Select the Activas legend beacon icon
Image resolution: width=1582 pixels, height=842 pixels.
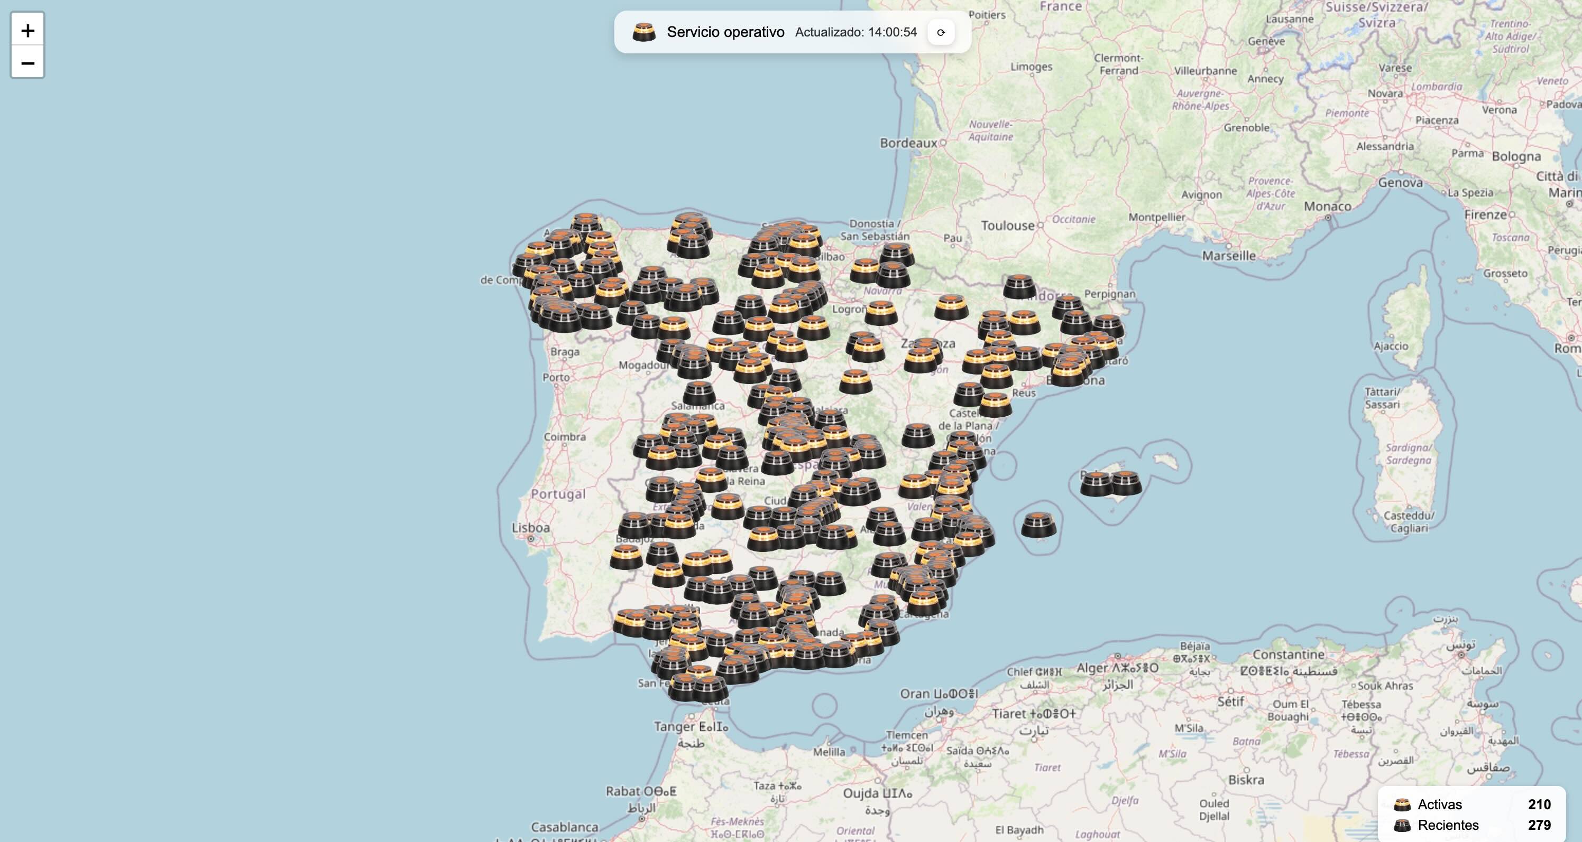click(1402, 804)
